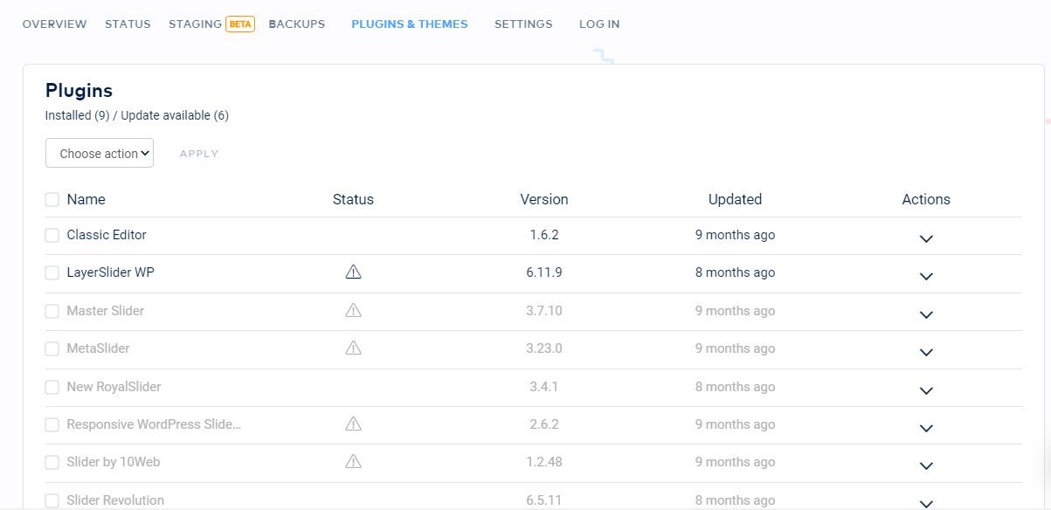Toggle the Slider Revolution checkbox
The image size is (1051, 510).
pos(52,500)
